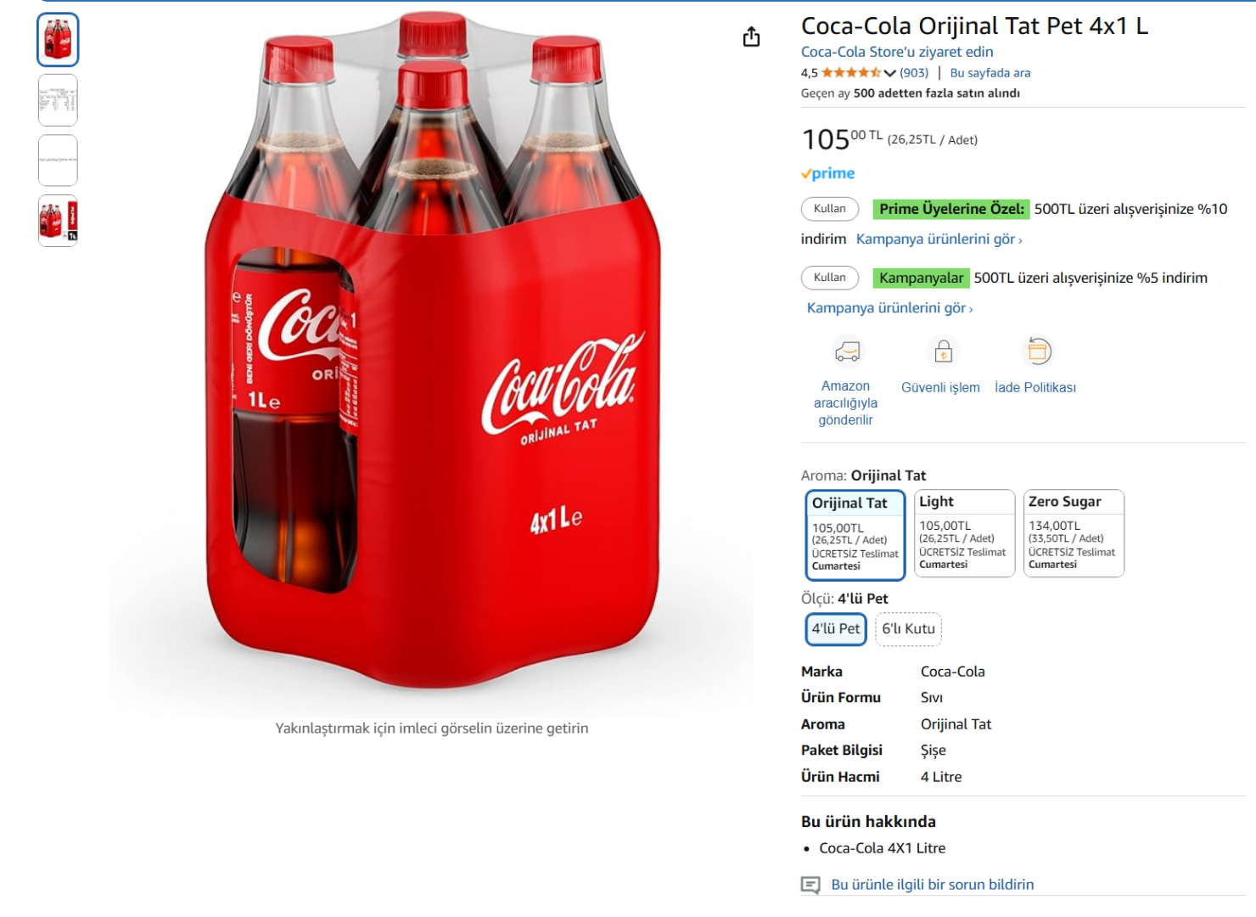Click the secure transaction lock icon
The height and width of the screenshot is (917, 1256).
coord(943,351)
